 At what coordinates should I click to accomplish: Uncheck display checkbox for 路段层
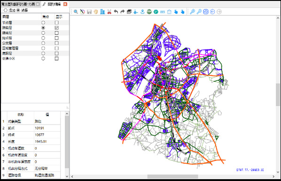57,28
